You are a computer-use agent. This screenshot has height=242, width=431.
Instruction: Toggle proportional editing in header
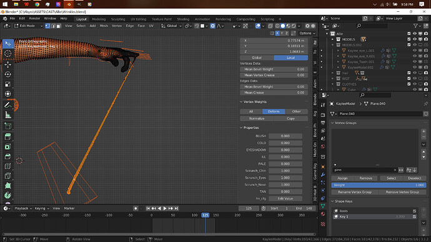(x=213, y=26)
